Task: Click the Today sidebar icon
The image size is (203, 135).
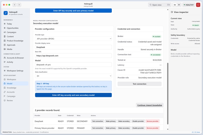Action: tap(5, 24)
